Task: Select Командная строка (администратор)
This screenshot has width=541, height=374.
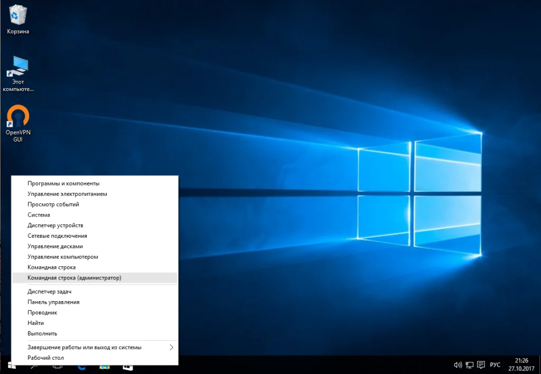Action: (x=74, y=278)
